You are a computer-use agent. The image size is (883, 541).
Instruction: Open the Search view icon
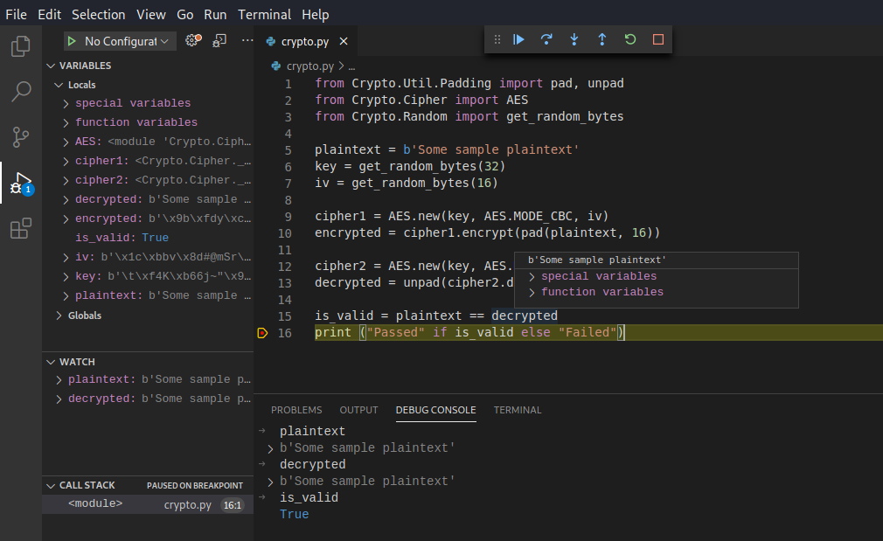pyautogui.click(x=20, y=92)
